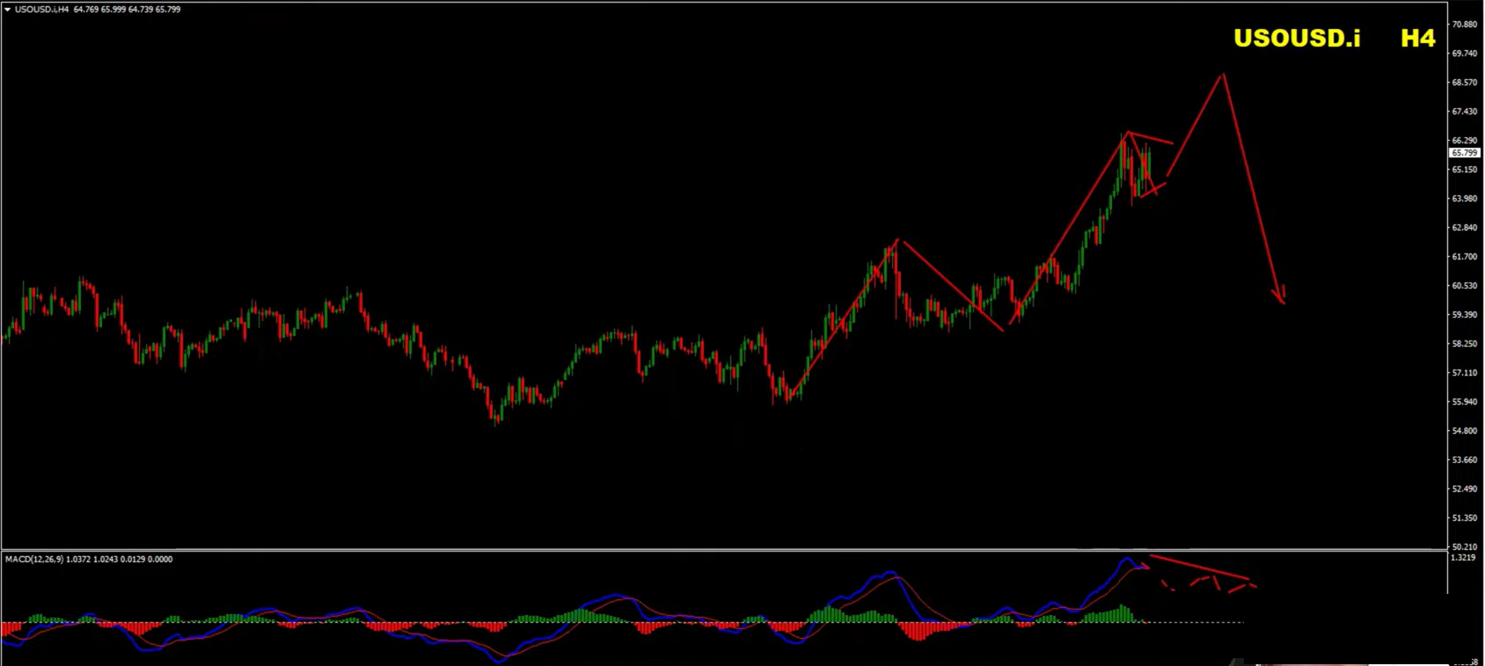Open the dropdown triangle beside USOUSD.i,H4
The height and width of the screenshot is (666, 1485).
point(7,10)
